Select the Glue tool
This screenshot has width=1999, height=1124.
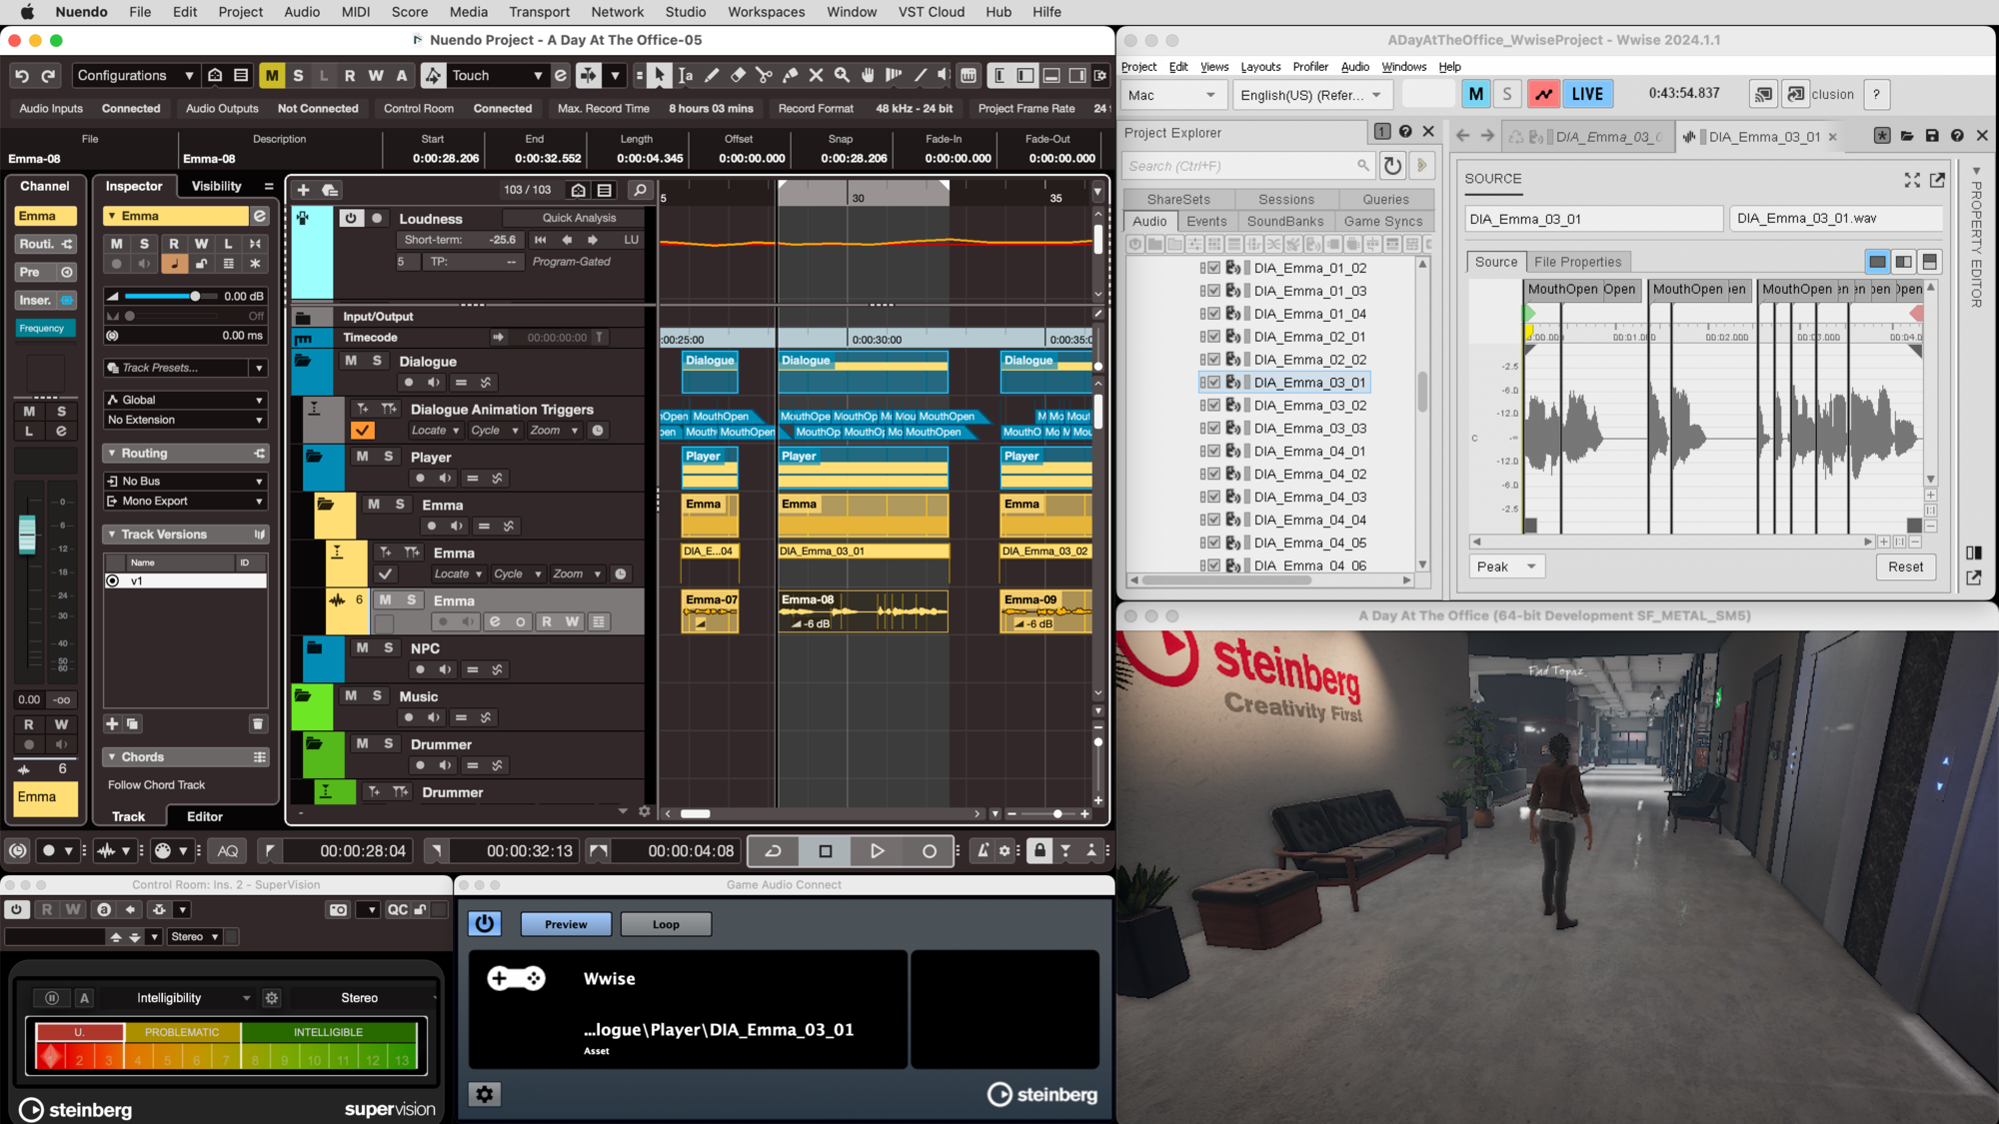tap(791, 75)
